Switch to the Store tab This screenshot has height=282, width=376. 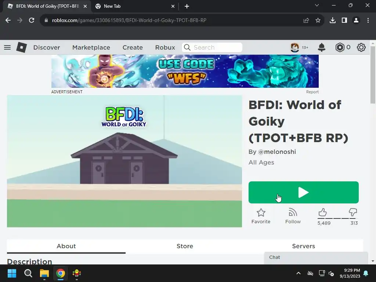pos(185,246)
